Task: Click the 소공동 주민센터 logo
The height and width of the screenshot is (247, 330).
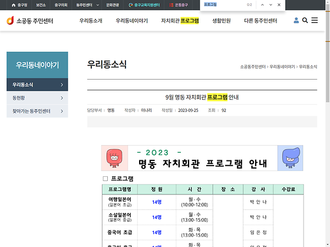Action: click(29, 21)
